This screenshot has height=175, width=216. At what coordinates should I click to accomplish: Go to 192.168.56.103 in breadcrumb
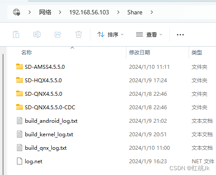89,12
